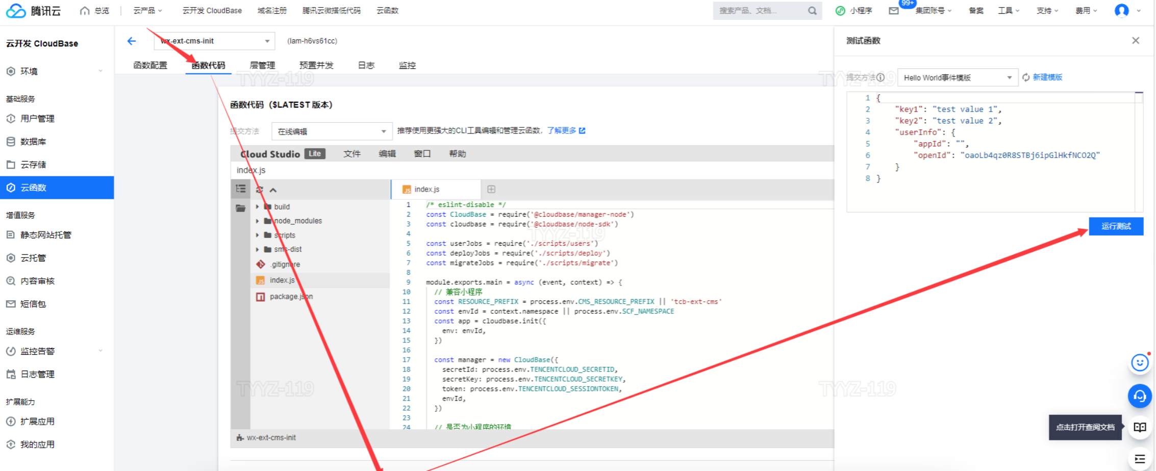Open the 在线编辑 submit method dropdown
This screenshot has width=1156, height=471.
click(332, 132)
